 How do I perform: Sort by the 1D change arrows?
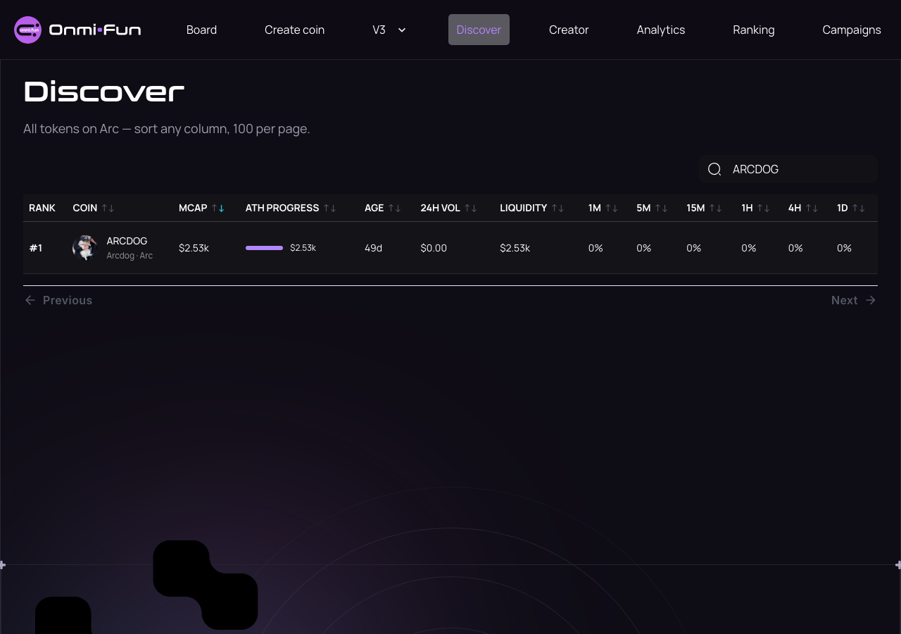[859, 208]
